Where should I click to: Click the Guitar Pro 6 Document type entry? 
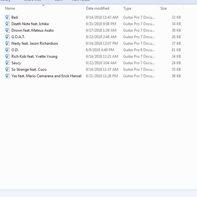[x=139, y=50]
